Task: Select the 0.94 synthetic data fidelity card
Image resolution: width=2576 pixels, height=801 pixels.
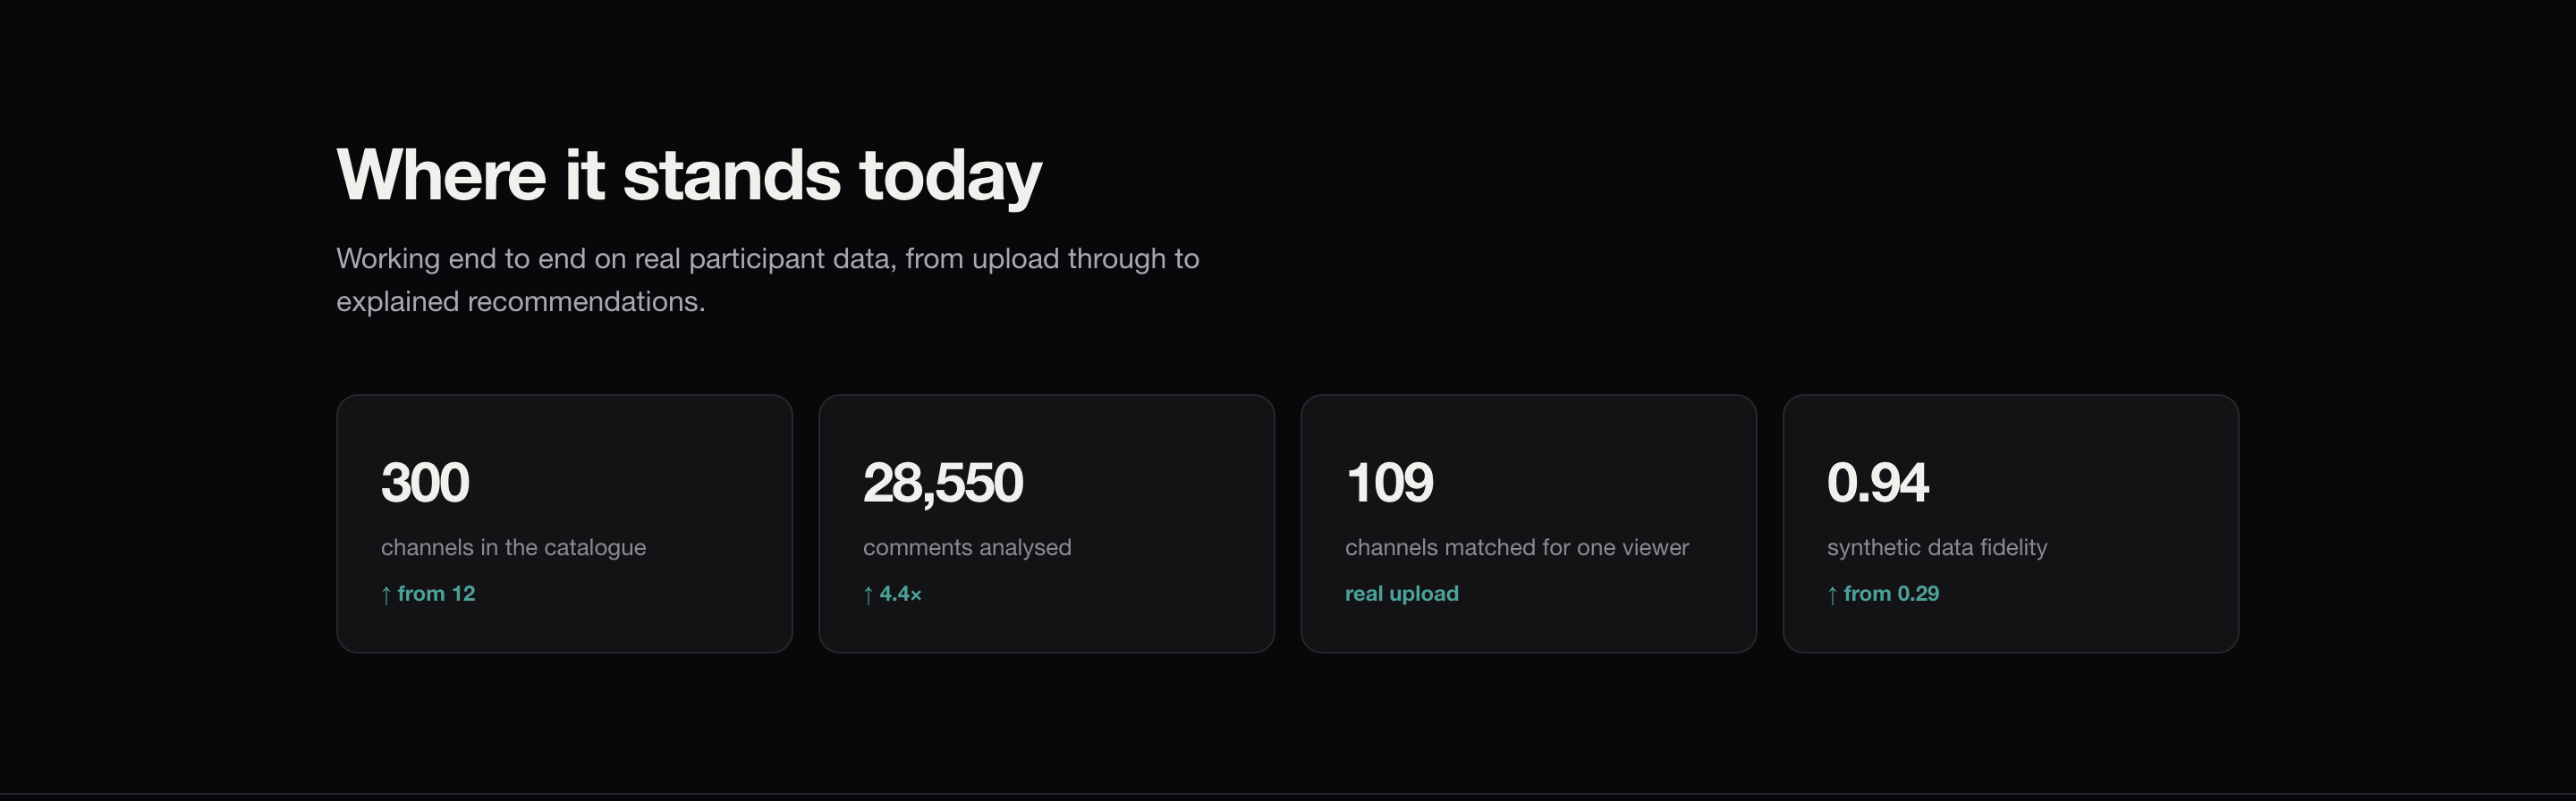Action: 2010,523
